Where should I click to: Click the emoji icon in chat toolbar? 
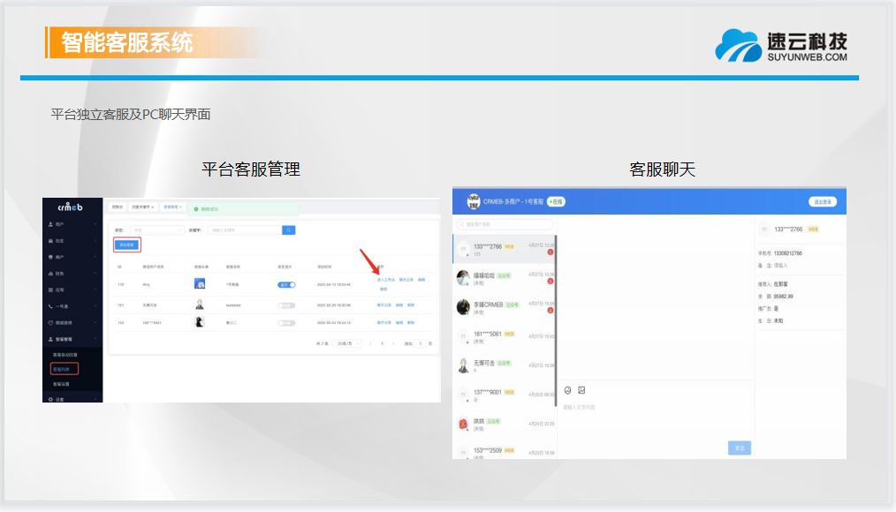pyautogui.click(x=568, y=390)
